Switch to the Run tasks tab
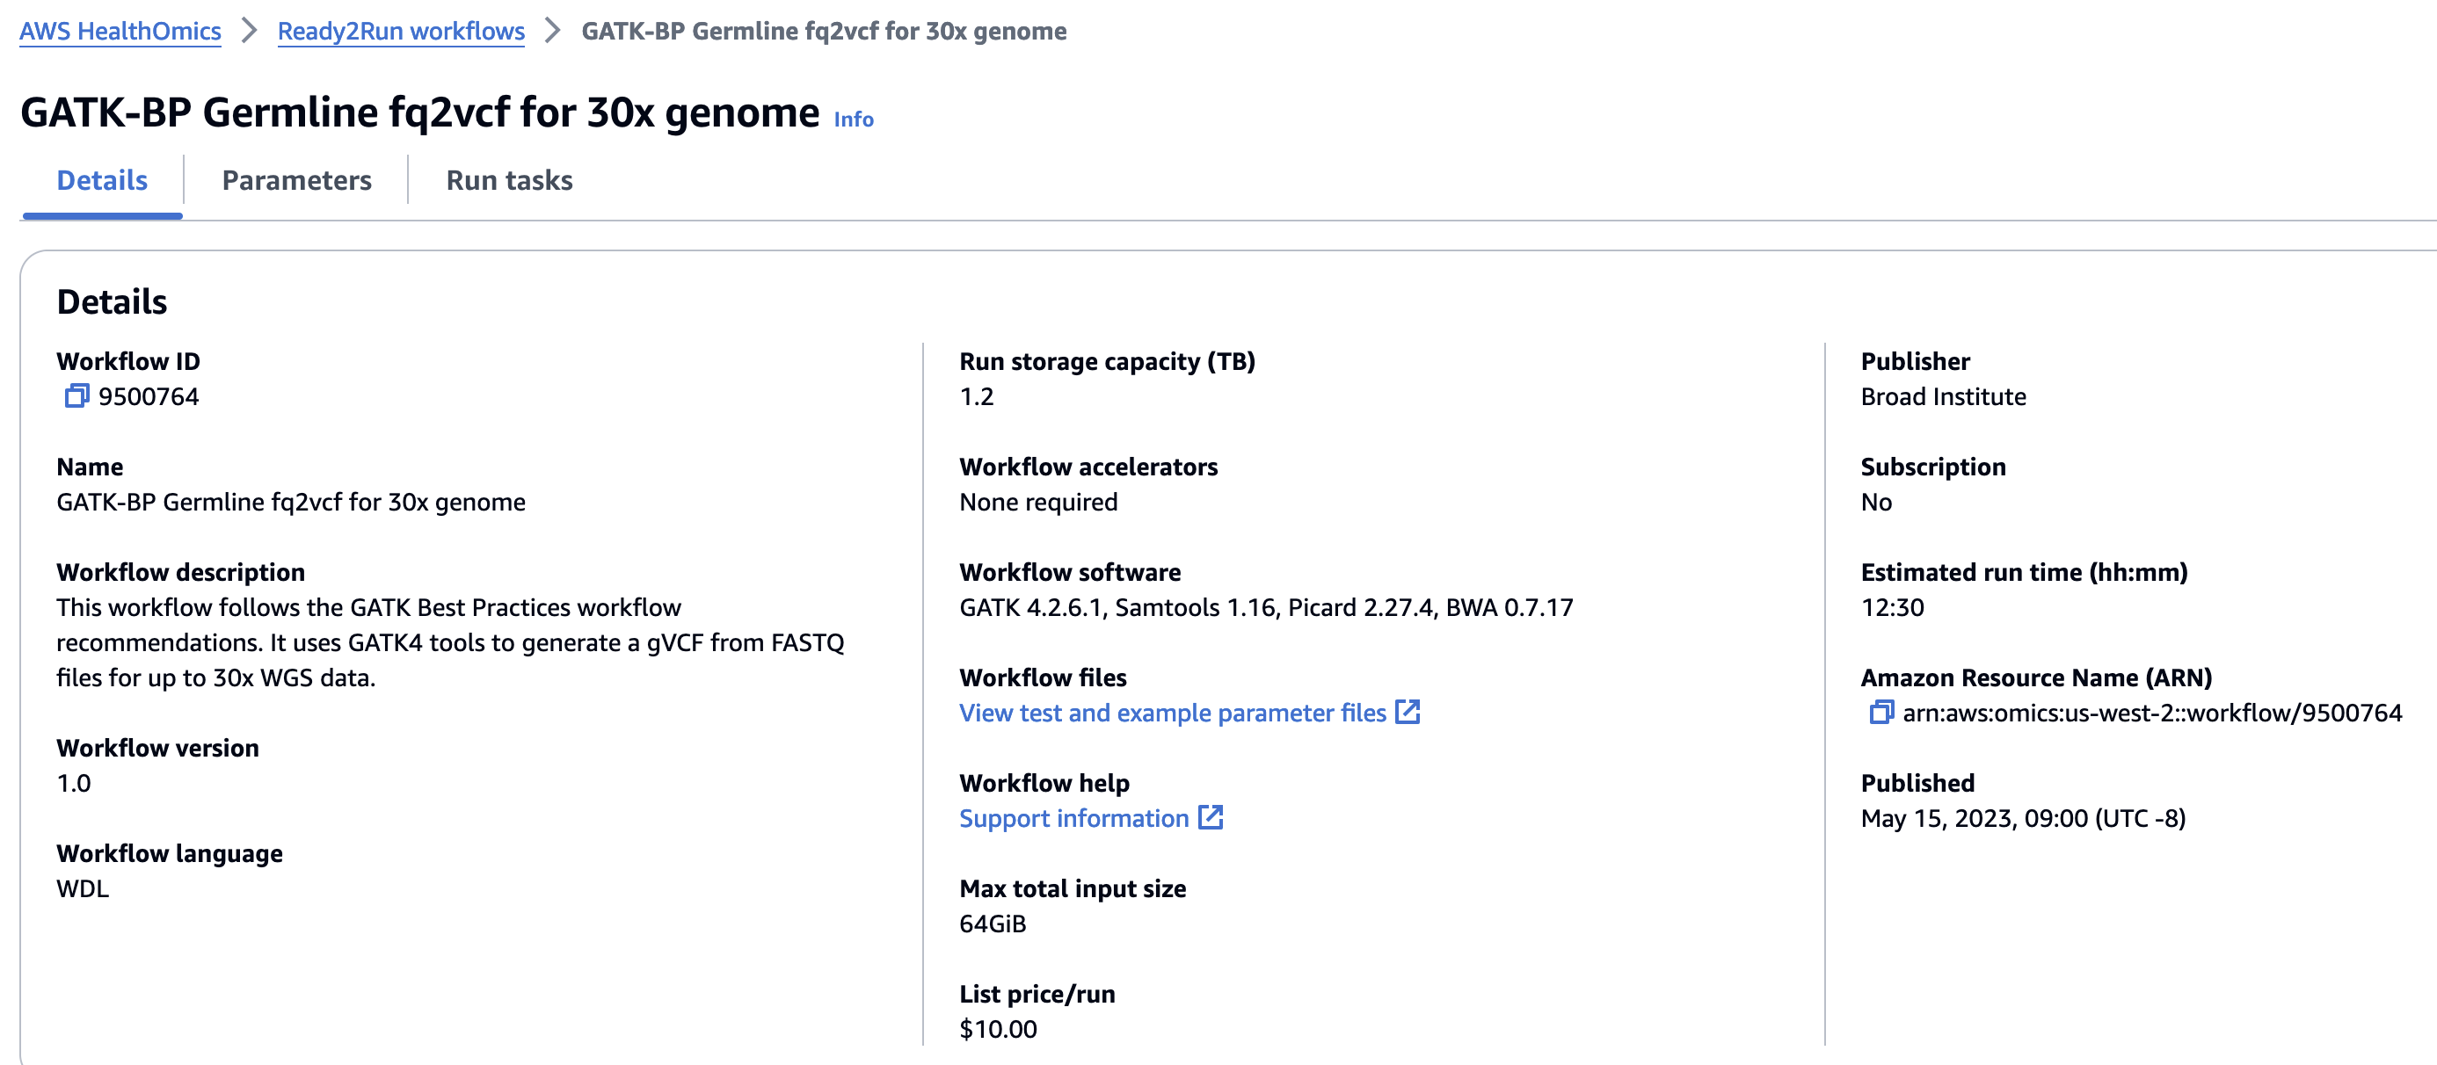The width and height of the screenshot is (2437, 1065). click(x=509, y=180)
